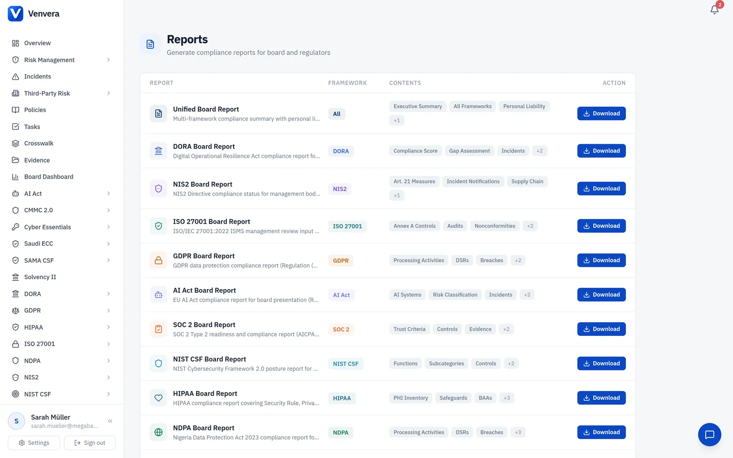Click the 'Annex A Controls' contents tag

pyautogui.click(x=414, y=226)
